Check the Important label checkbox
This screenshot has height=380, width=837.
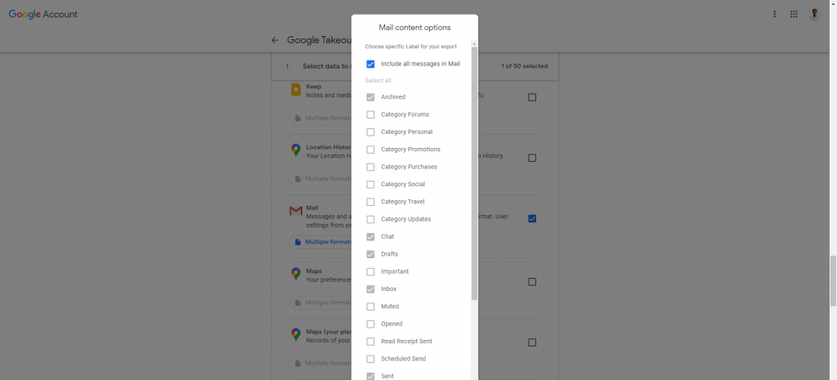(370, 271)
